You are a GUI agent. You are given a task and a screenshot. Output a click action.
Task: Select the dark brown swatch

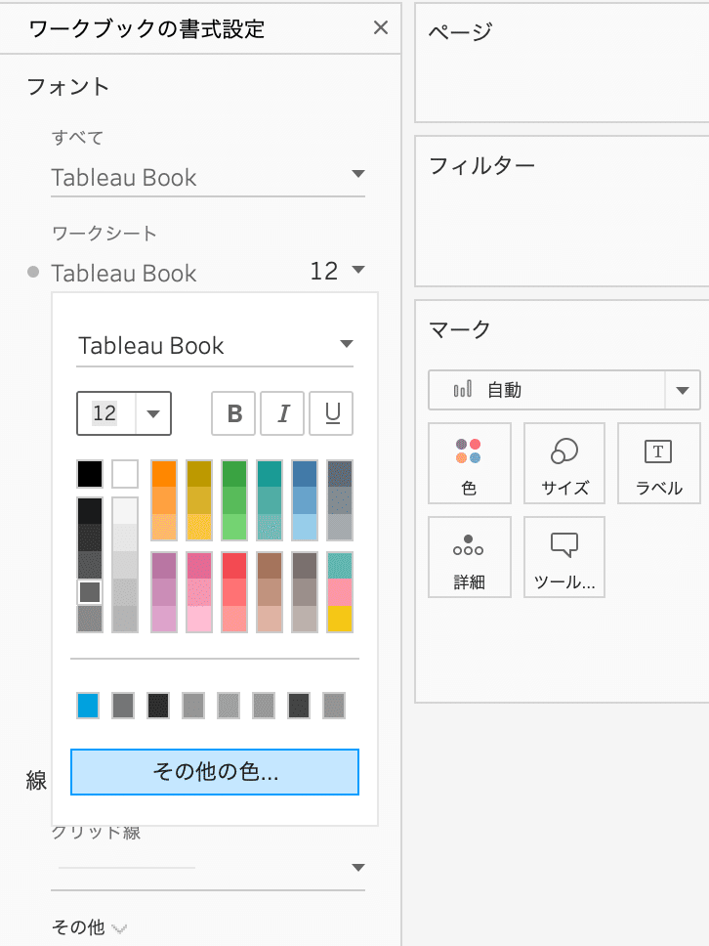[270, 566]
